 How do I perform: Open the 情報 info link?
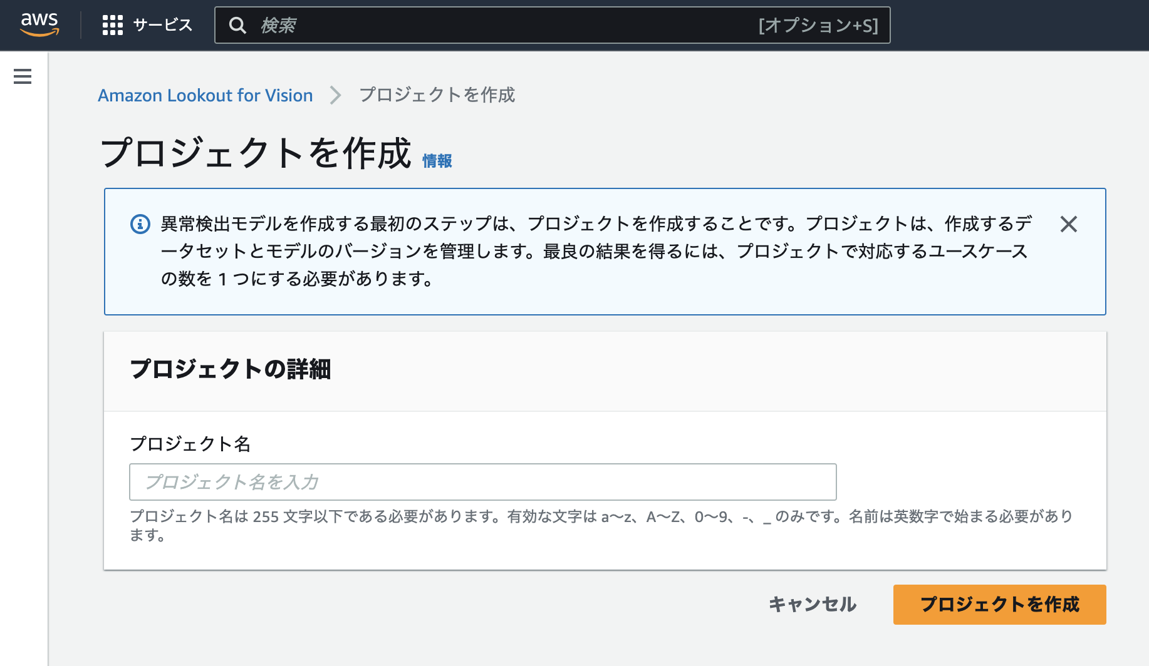(x=437, y=161)
